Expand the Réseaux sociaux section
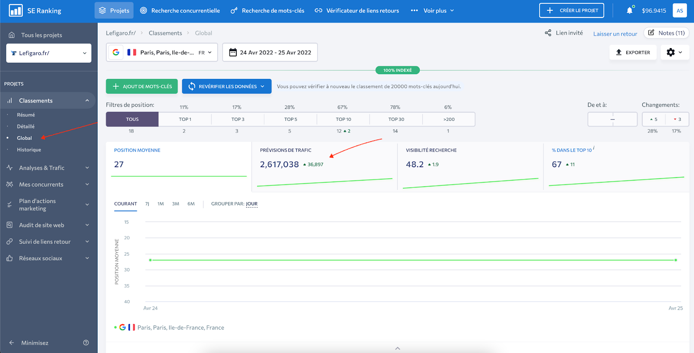This screenshot has width=694, height=353. click(x=87, y=258)
